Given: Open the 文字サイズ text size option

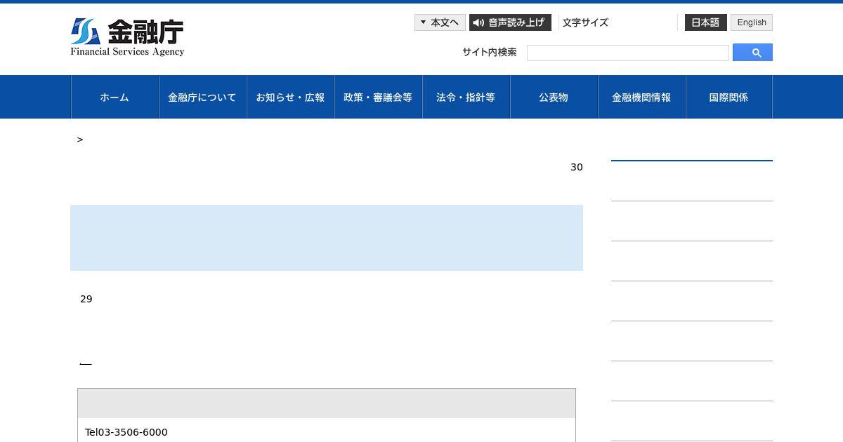Looking at the screenshot, I should pos(585,22).
